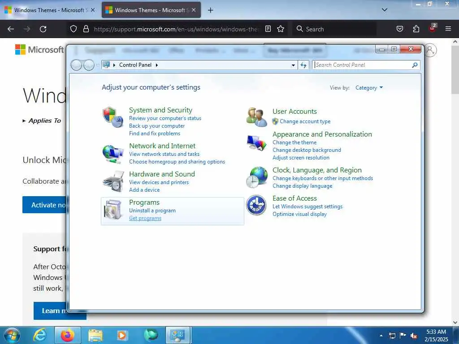
Task: Open the Appearance and Personalization monitor icon
Action: (256, 143)
